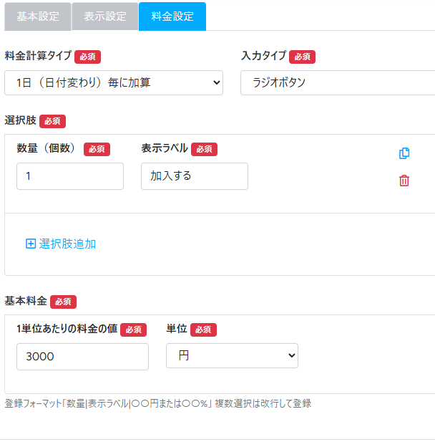This screenshot has height=442, width=435.
Task: Expand the 入力タイプ dropdown showing ラジオボタン
Action: point(338,83)
